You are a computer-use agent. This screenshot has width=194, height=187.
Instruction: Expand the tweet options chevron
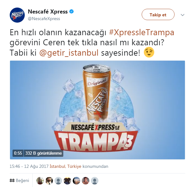[182, 15]
